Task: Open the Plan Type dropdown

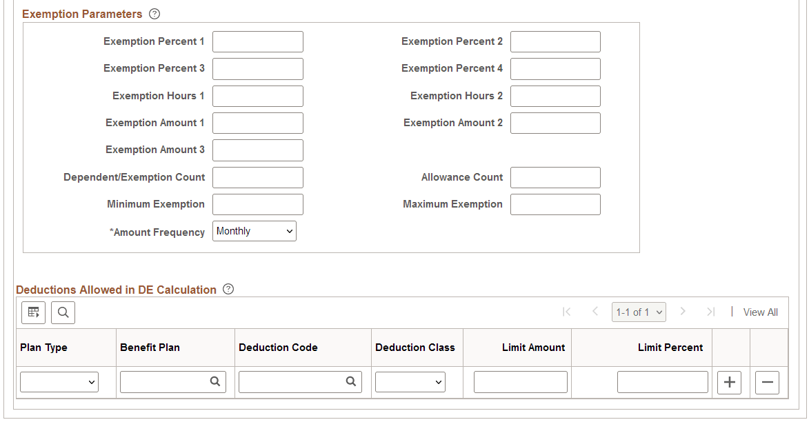Action: 59,381
